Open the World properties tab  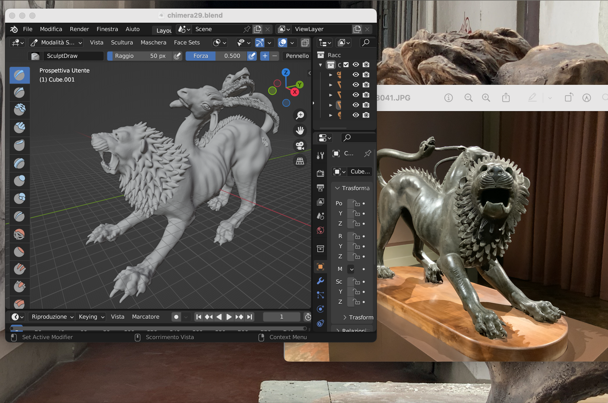pyautogui.click(x=320, y=230)
